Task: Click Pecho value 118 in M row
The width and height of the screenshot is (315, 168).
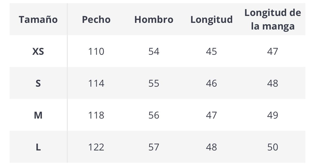Action: click(x=96, y=115)
